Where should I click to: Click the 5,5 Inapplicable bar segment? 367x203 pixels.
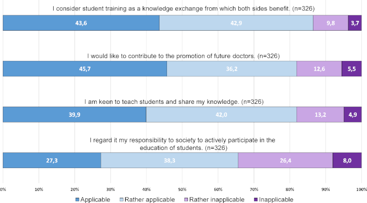(351, 68)
